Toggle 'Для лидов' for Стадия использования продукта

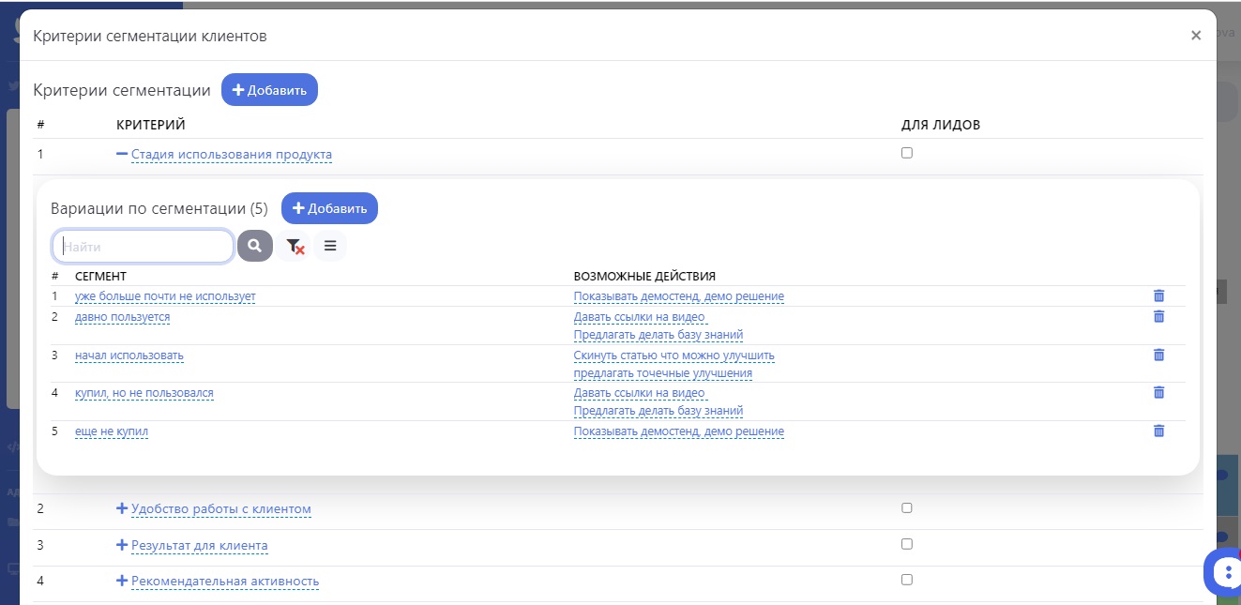[x=906, y=153]
